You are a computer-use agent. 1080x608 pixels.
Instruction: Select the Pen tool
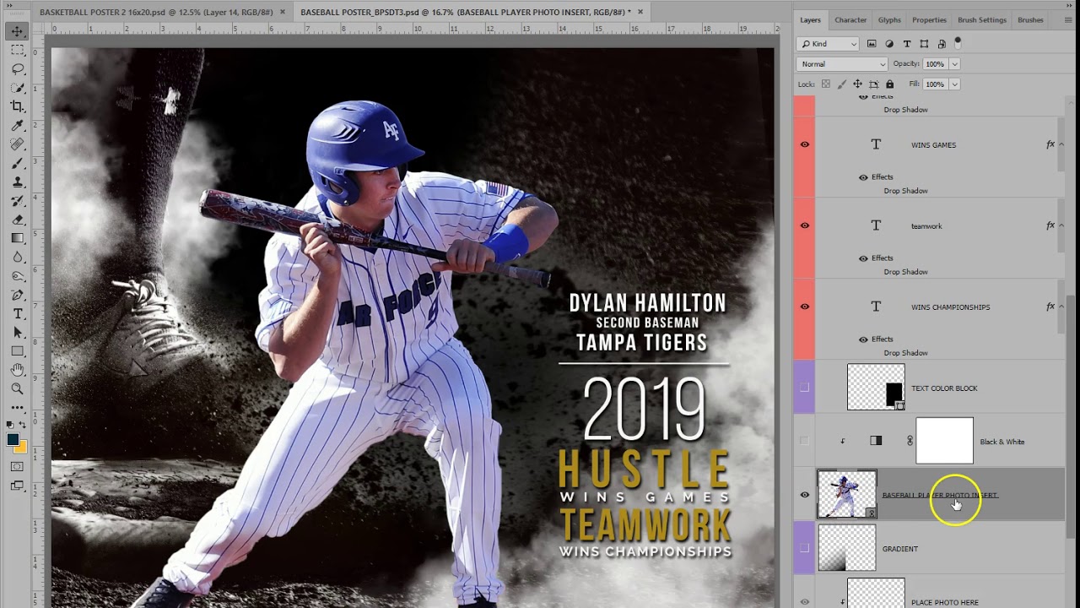pos(17,295)
